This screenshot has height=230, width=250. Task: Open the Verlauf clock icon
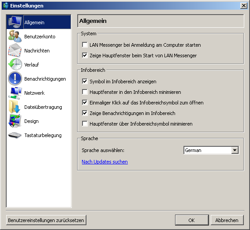[x=15, y=64]
